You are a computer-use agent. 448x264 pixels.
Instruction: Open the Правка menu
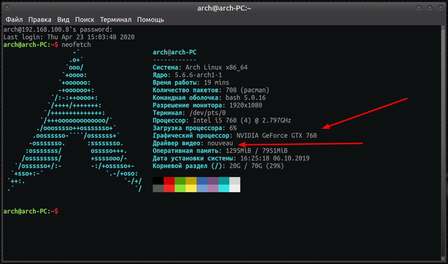point(40,20)
